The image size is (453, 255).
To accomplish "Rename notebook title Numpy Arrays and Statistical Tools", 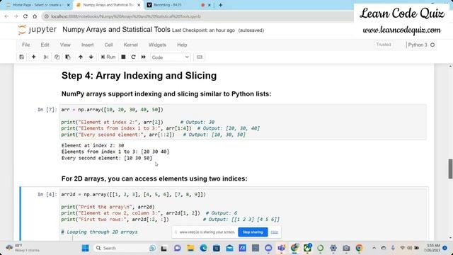I will (x=116, y=30).
